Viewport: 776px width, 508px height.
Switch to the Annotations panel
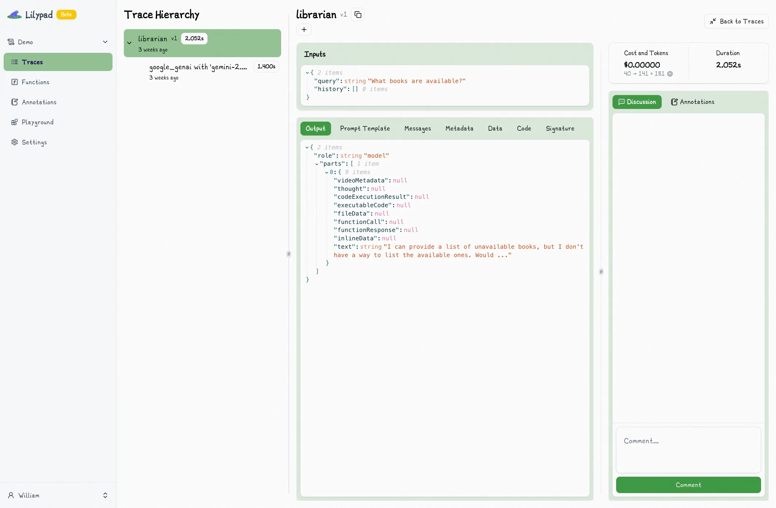tap(692, 102)
